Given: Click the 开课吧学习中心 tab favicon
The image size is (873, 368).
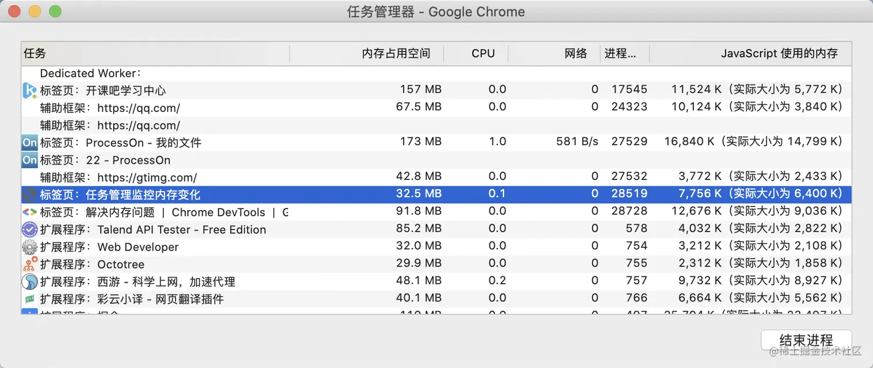Looking at the screenshot, I should [29, 91].
